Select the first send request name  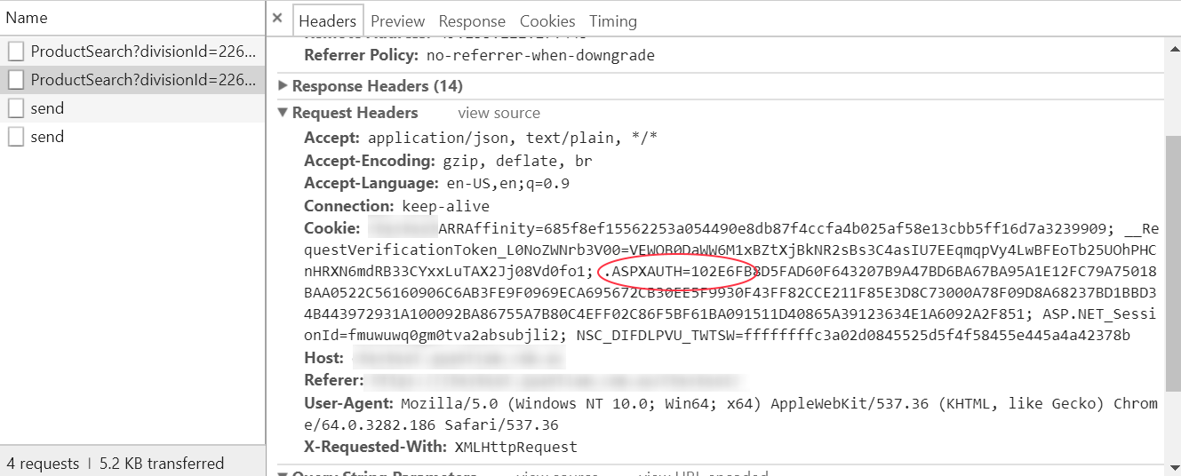(x=47, y=108)
